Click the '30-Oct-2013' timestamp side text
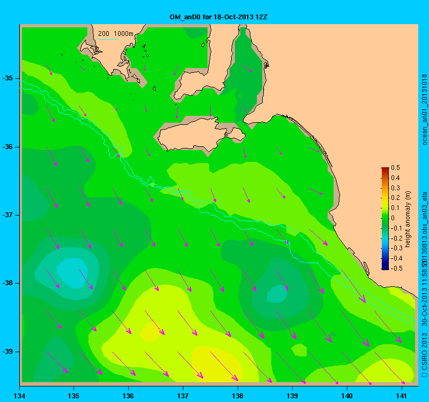 click(424, 306)
